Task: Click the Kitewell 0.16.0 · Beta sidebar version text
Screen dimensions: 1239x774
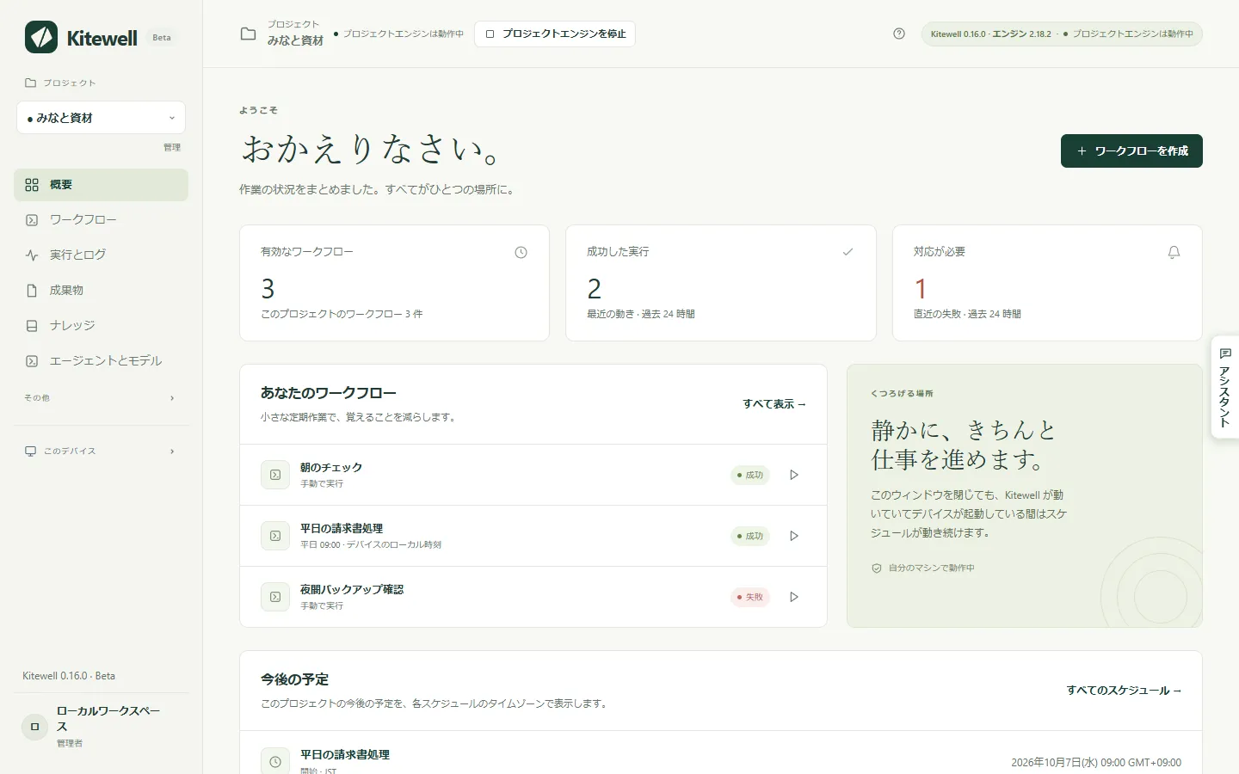Action: coord(69,676)
